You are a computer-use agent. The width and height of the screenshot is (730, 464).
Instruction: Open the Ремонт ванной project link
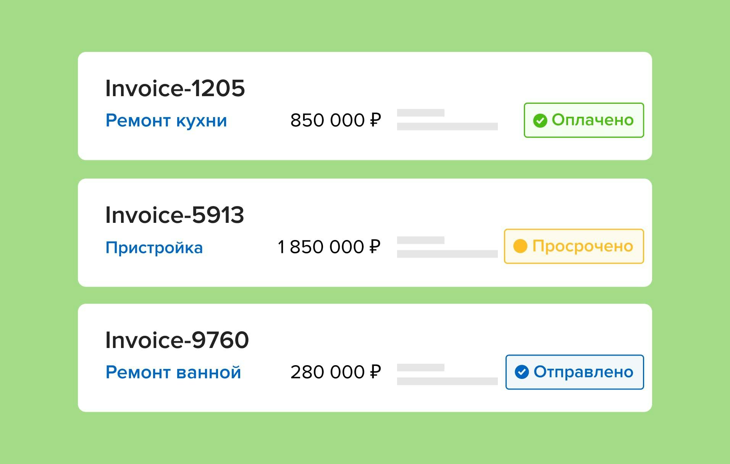pyautogui.click(x=173, y=372)
